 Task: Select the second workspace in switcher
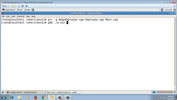point(159,92)
